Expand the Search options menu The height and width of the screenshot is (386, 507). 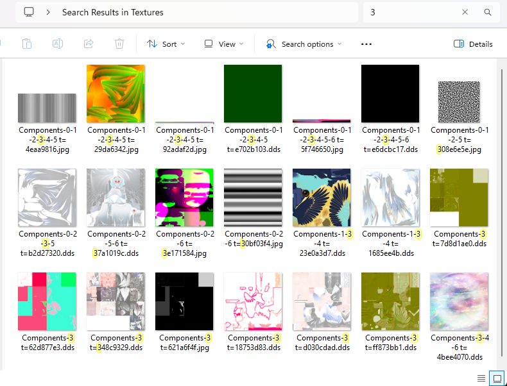(x=304, y=44)
